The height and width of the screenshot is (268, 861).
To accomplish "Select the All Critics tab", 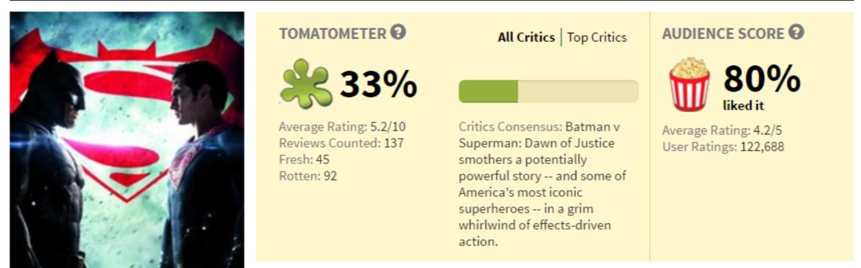I will coord(526,38).
